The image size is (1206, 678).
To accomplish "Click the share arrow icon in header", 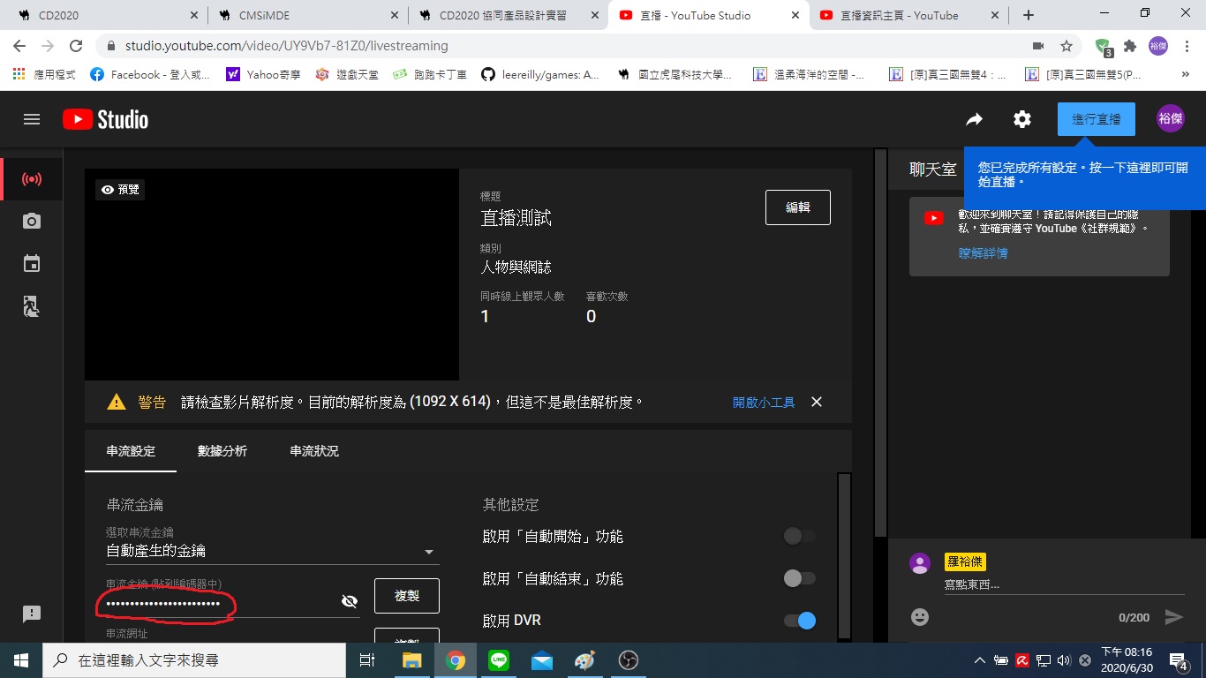I will 974,119.
